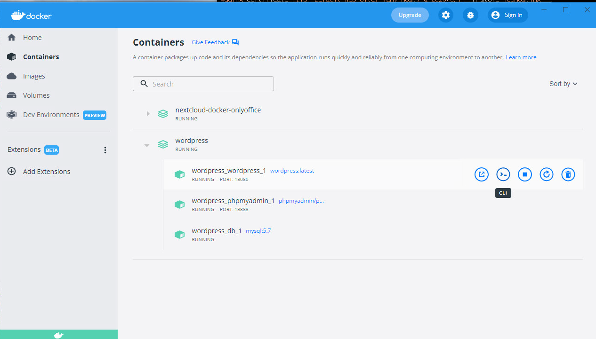Image resolution: width=596 pixels, height=339 pixels.
Task: Select wordpress_wordpress_1 container name
Action: click(229, 171)
